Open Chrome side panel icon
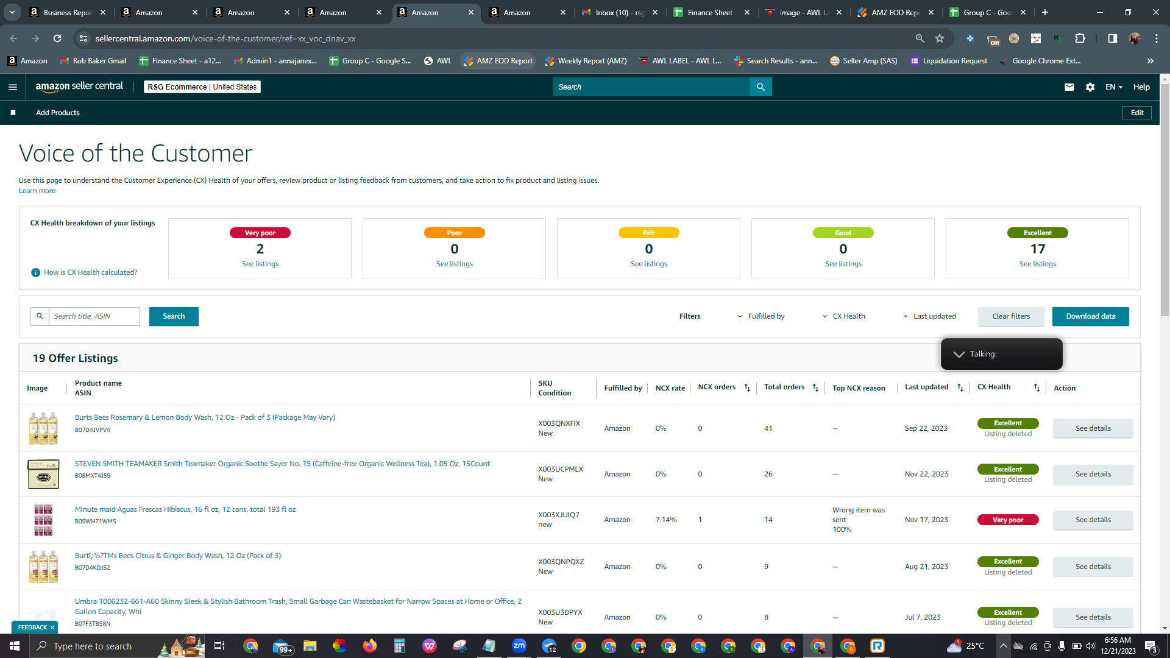The height and width of the screenshot is (658, 1170). point(1112,38)
